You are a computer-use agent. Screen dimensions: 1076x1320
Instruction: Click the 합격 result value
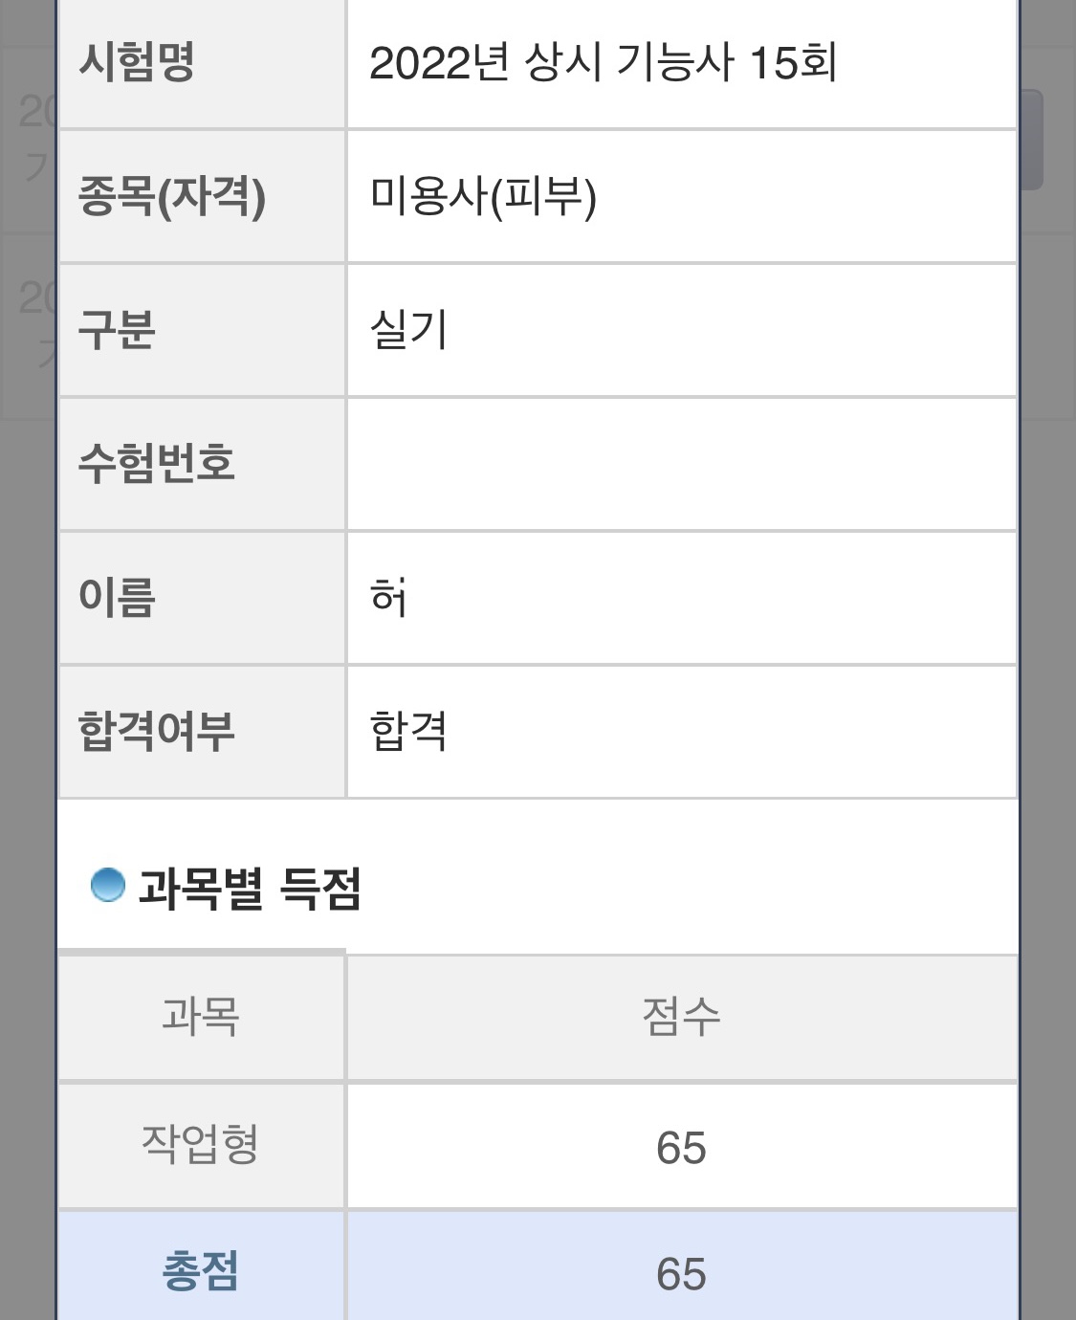point(408,731)
